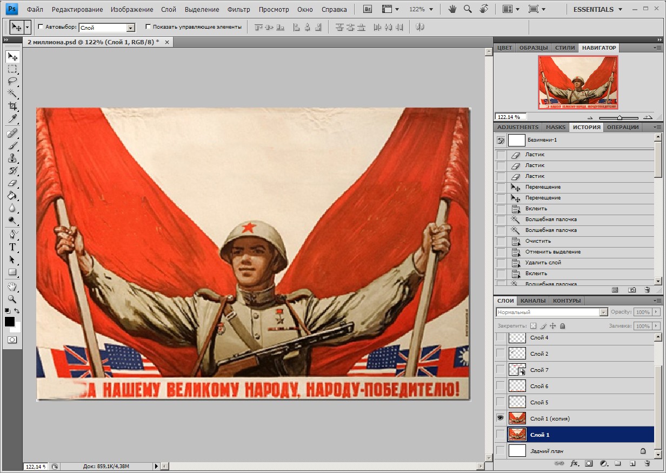Select the Paint Bucket tool
Image resolution: width=666 pixels, height=473 pixels.
tap(12, 195)
